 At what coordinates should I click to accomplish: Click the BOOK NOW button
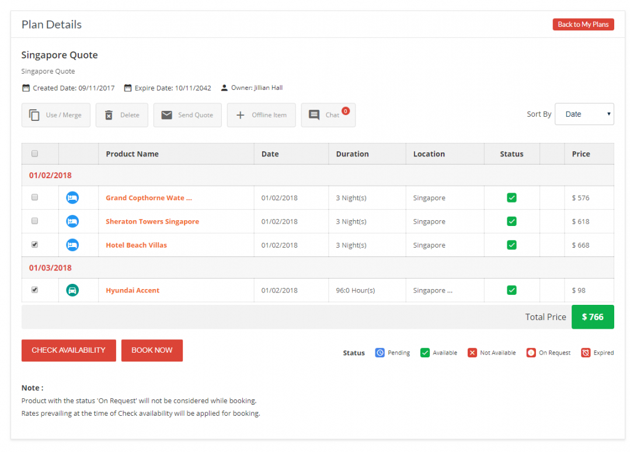152,350
